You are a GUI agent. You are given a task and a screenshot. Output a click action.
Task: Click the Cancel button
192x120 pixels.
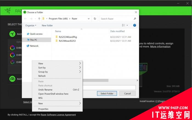(128, 94)
